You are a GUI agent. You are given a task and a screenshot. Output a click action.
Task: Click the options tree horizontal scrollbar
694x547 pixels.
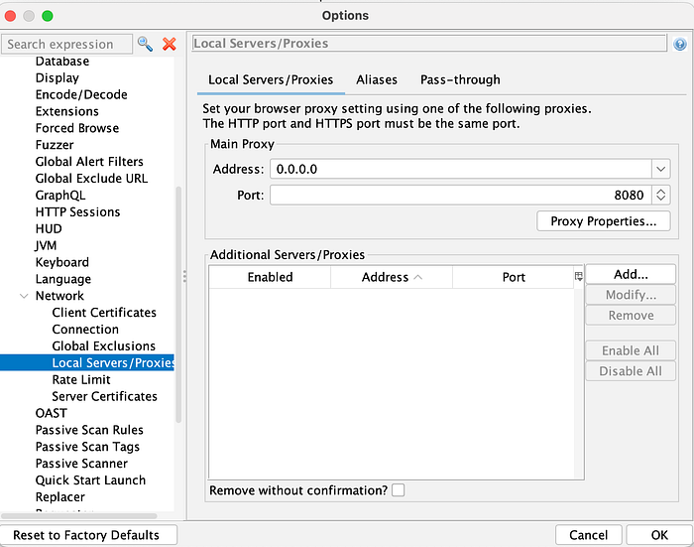[79, 516]
